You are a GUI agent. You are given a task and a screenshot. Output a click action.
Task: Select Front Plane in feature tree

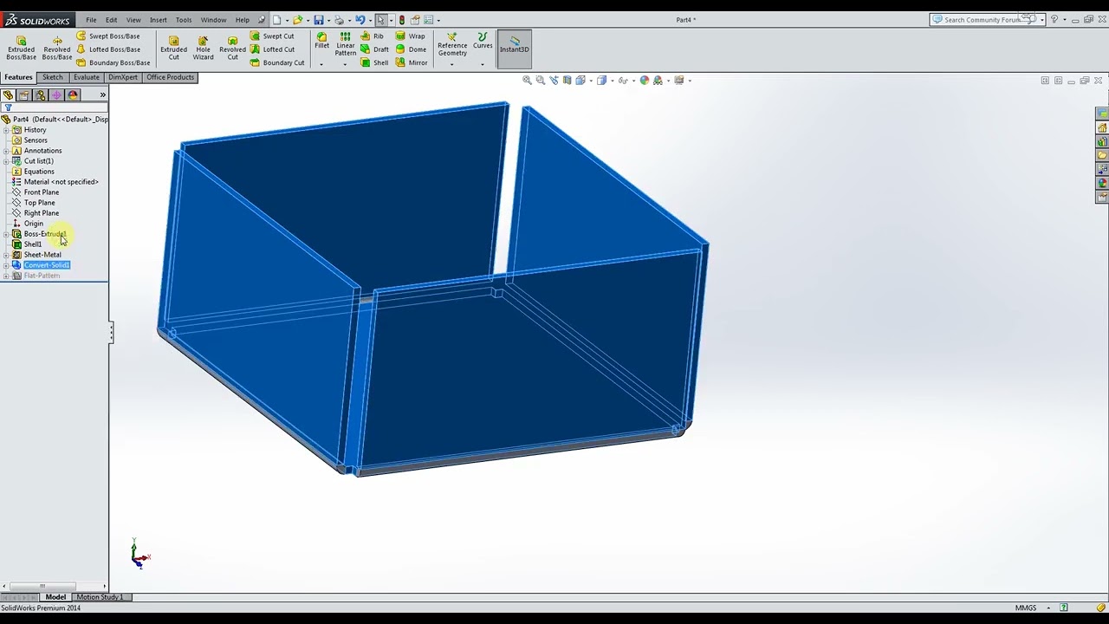click(42, 192)
